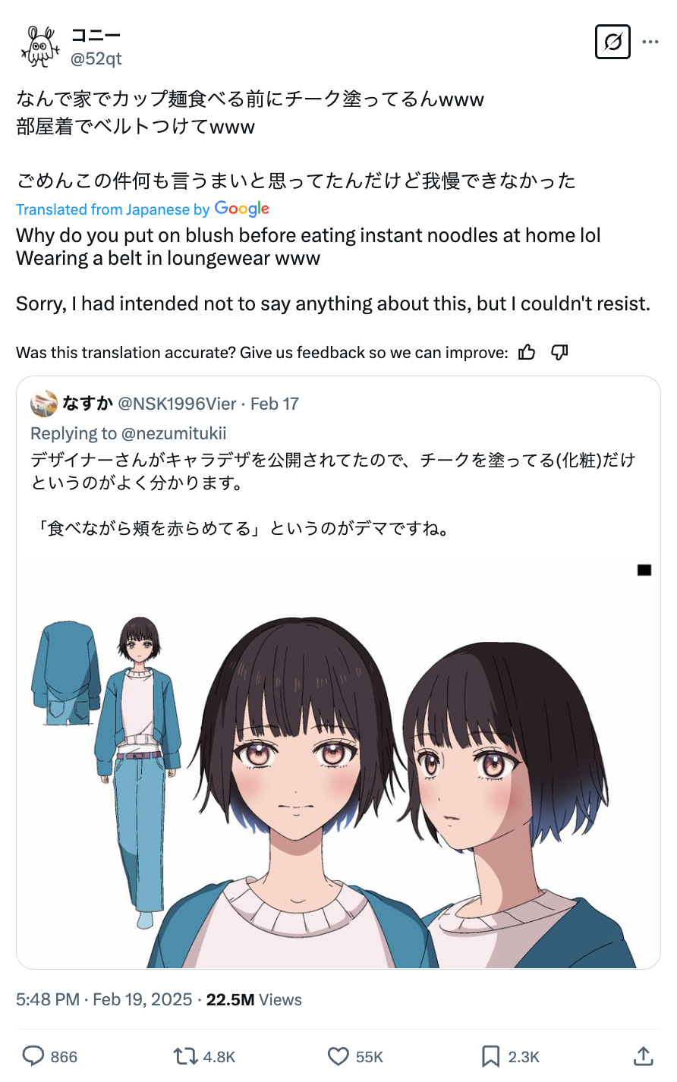Click the なすか quoted avatar
677x1082 pixels.
pyautogui.click(x=44, y=404)
